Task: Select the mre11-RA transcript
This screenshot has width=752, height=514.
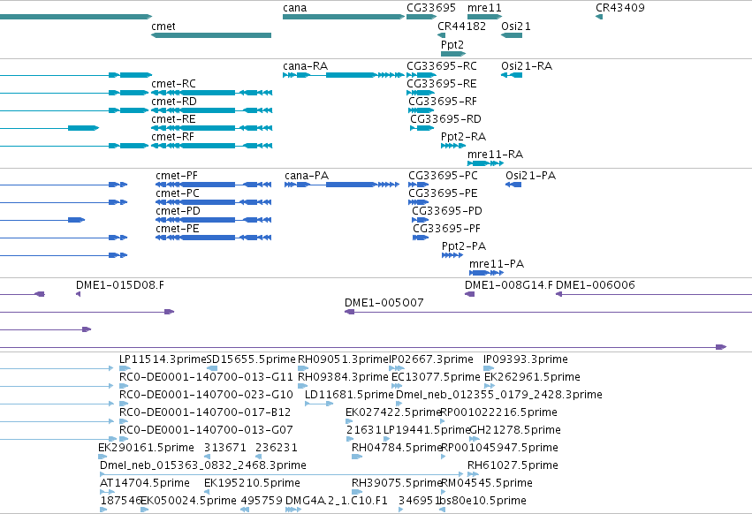Action: 485,163
